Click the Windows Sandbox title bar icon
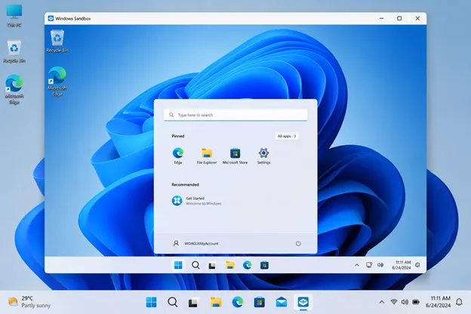Viewport: 471px width, 314px height. (x=51, y=18)
